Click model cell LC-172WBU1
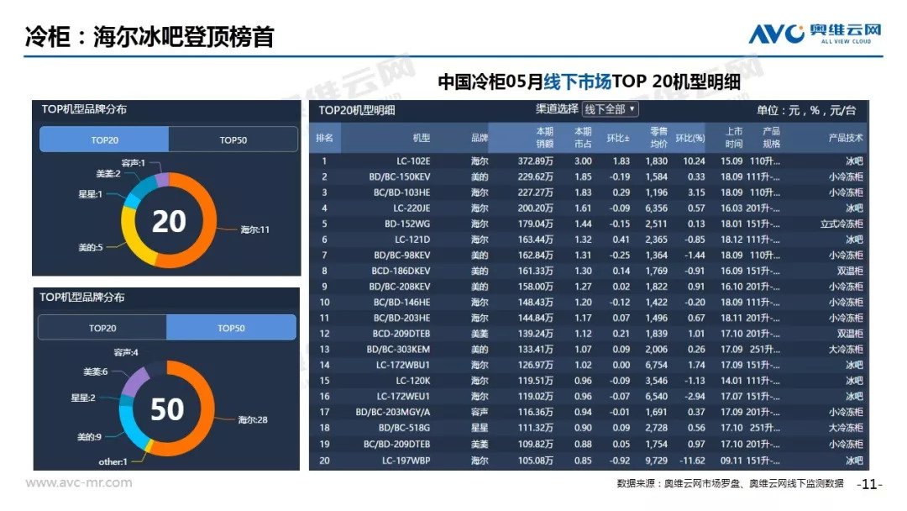This screenshot has width=907, height=511. (403, 365)
